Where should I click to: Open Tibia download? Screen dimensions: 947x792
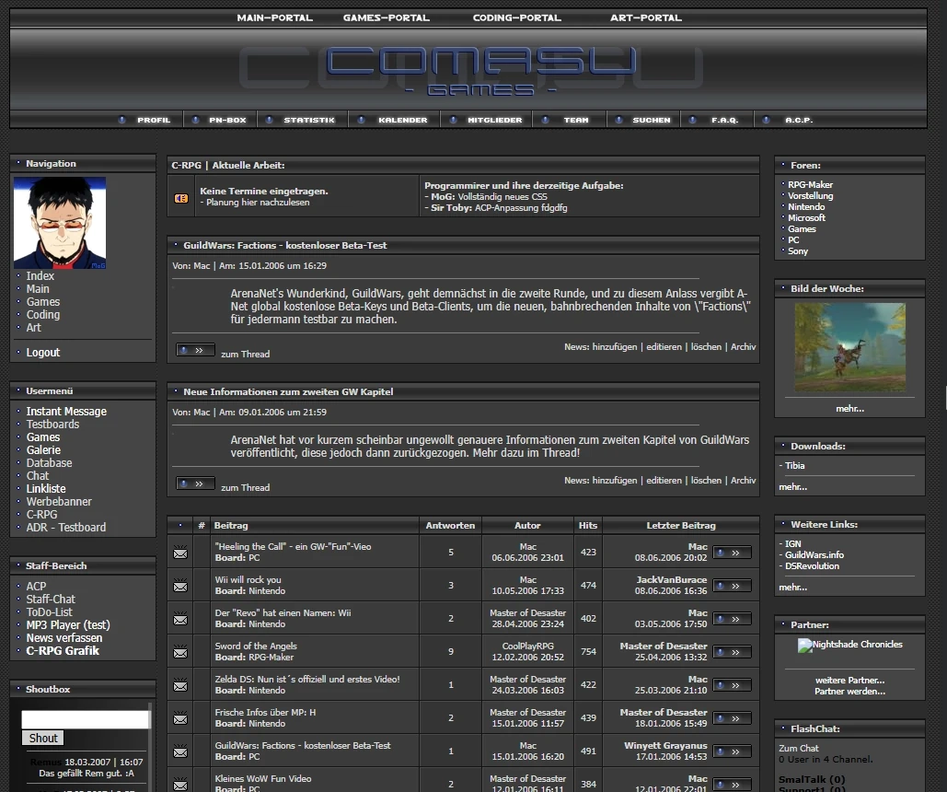[x=795, y=465]
